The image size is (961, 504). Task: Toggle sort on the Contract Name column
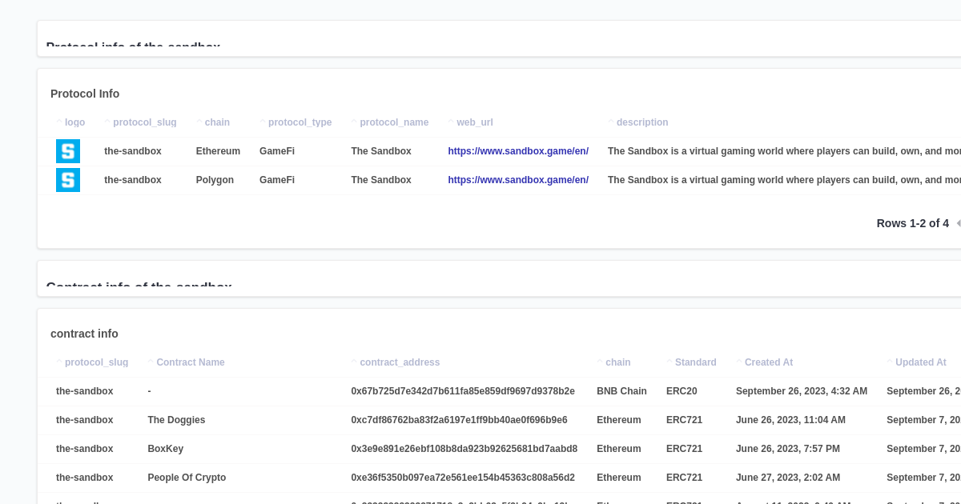151,361
